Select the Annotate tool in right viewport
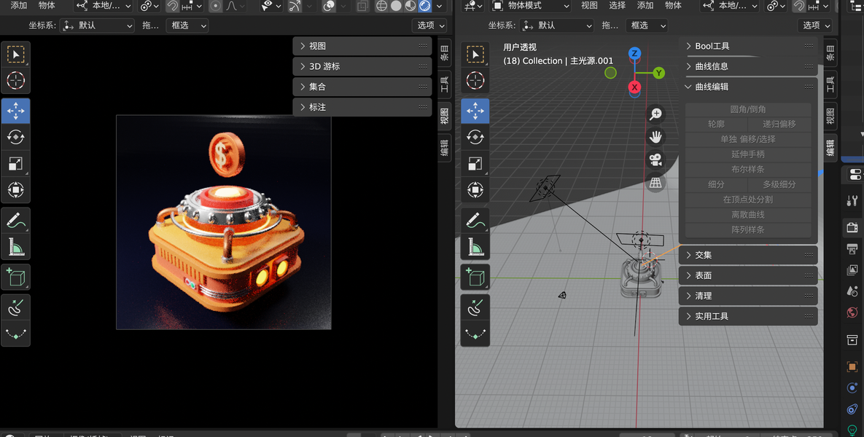864x437 pixels. pos(475,220)
